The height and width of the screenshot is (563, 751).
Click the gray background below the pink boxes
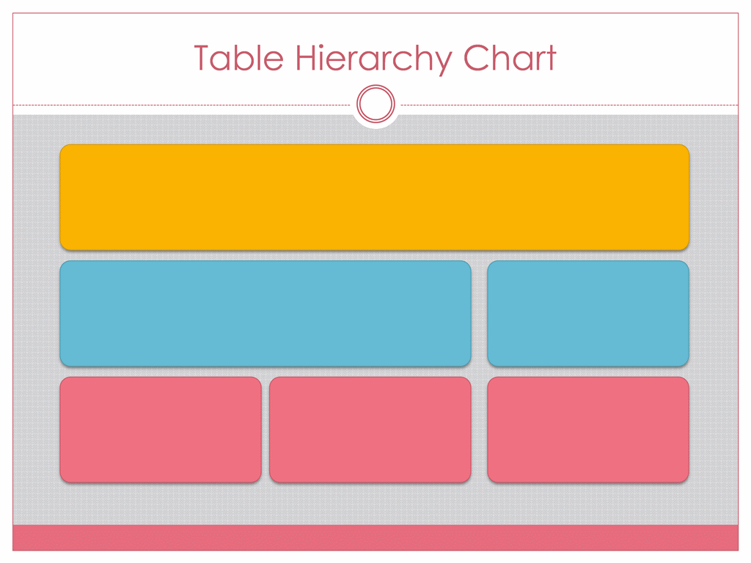pos(375,504)
